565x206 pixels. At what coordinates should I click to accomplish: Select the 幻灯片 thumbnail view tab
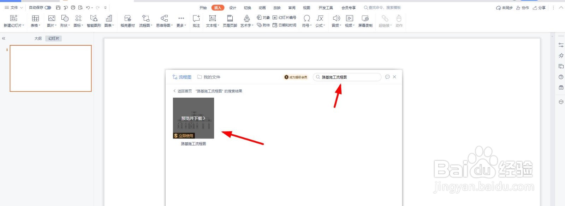(54, 39)
